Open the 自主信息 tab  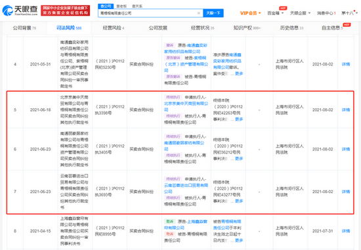(x=332, y=28)
